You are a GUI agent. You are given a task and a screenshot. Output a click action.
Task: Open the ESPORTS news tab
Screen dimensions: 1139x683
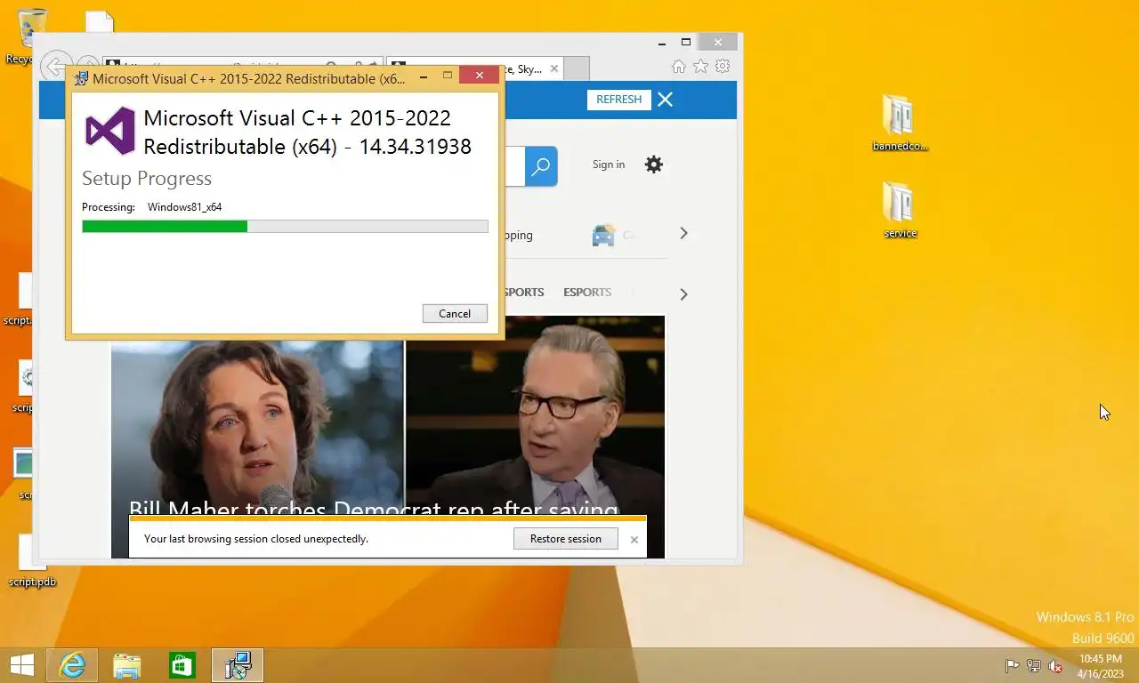click(x=587, y=292)
